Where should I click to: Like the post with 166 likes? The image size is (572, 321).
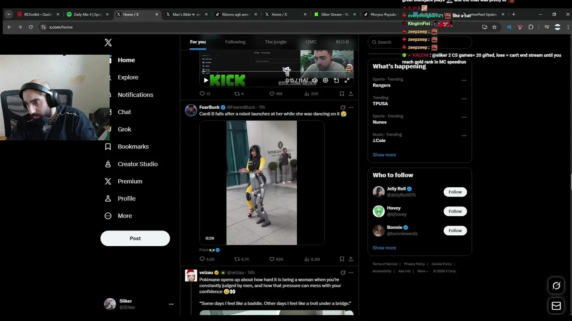pyautogui.click(x=276, y=94)
